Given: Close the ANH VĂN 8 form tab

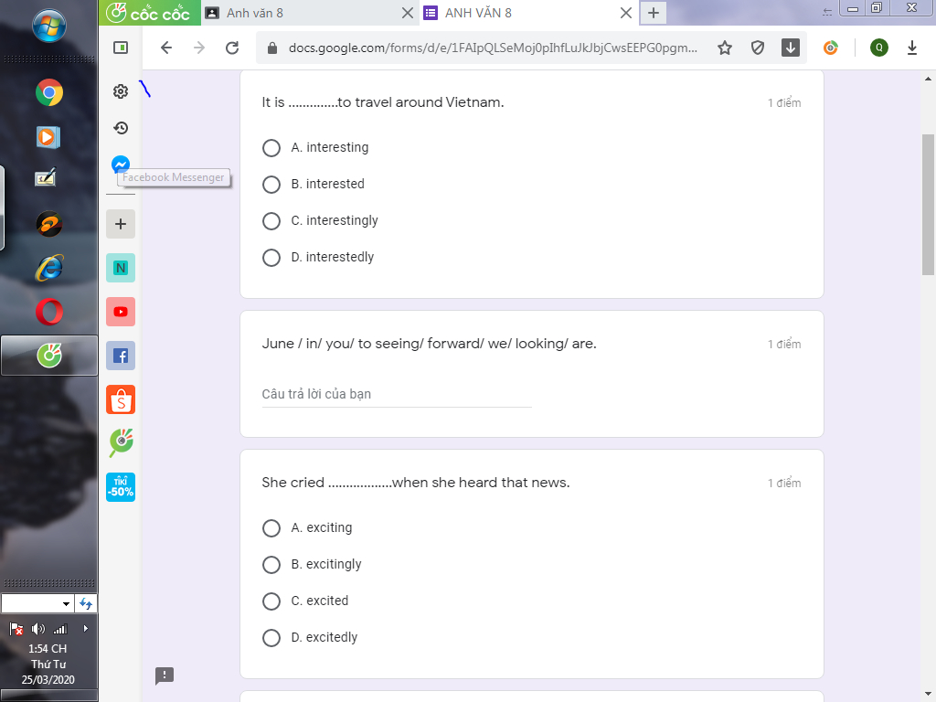Looking at the screenshot, I should click(x=625, y=13).
